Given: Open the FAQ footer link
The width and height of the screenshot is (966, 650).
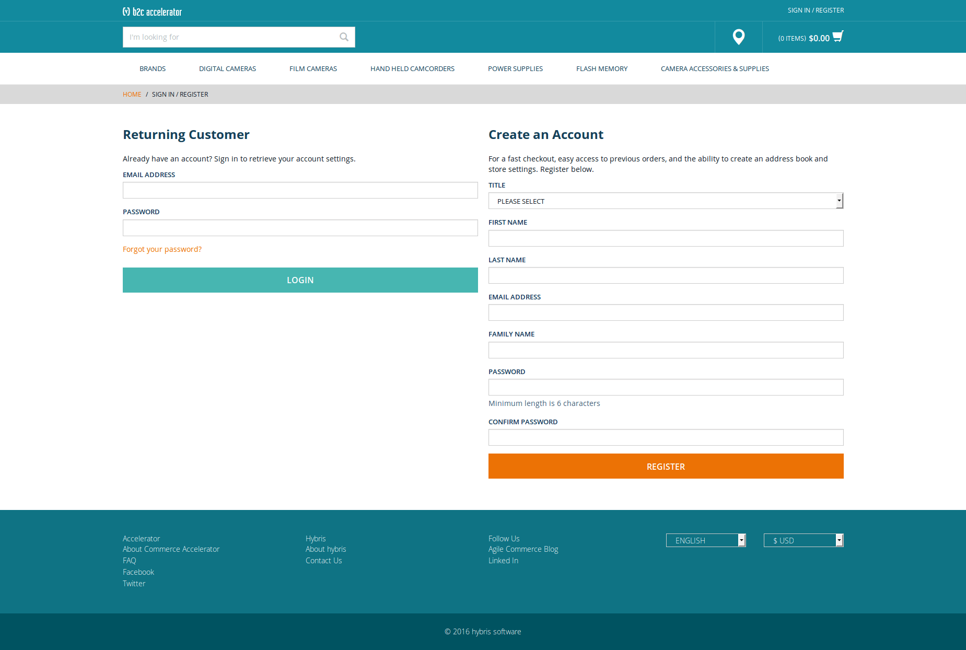Looking at the screenshot, I should coord(129,561).
